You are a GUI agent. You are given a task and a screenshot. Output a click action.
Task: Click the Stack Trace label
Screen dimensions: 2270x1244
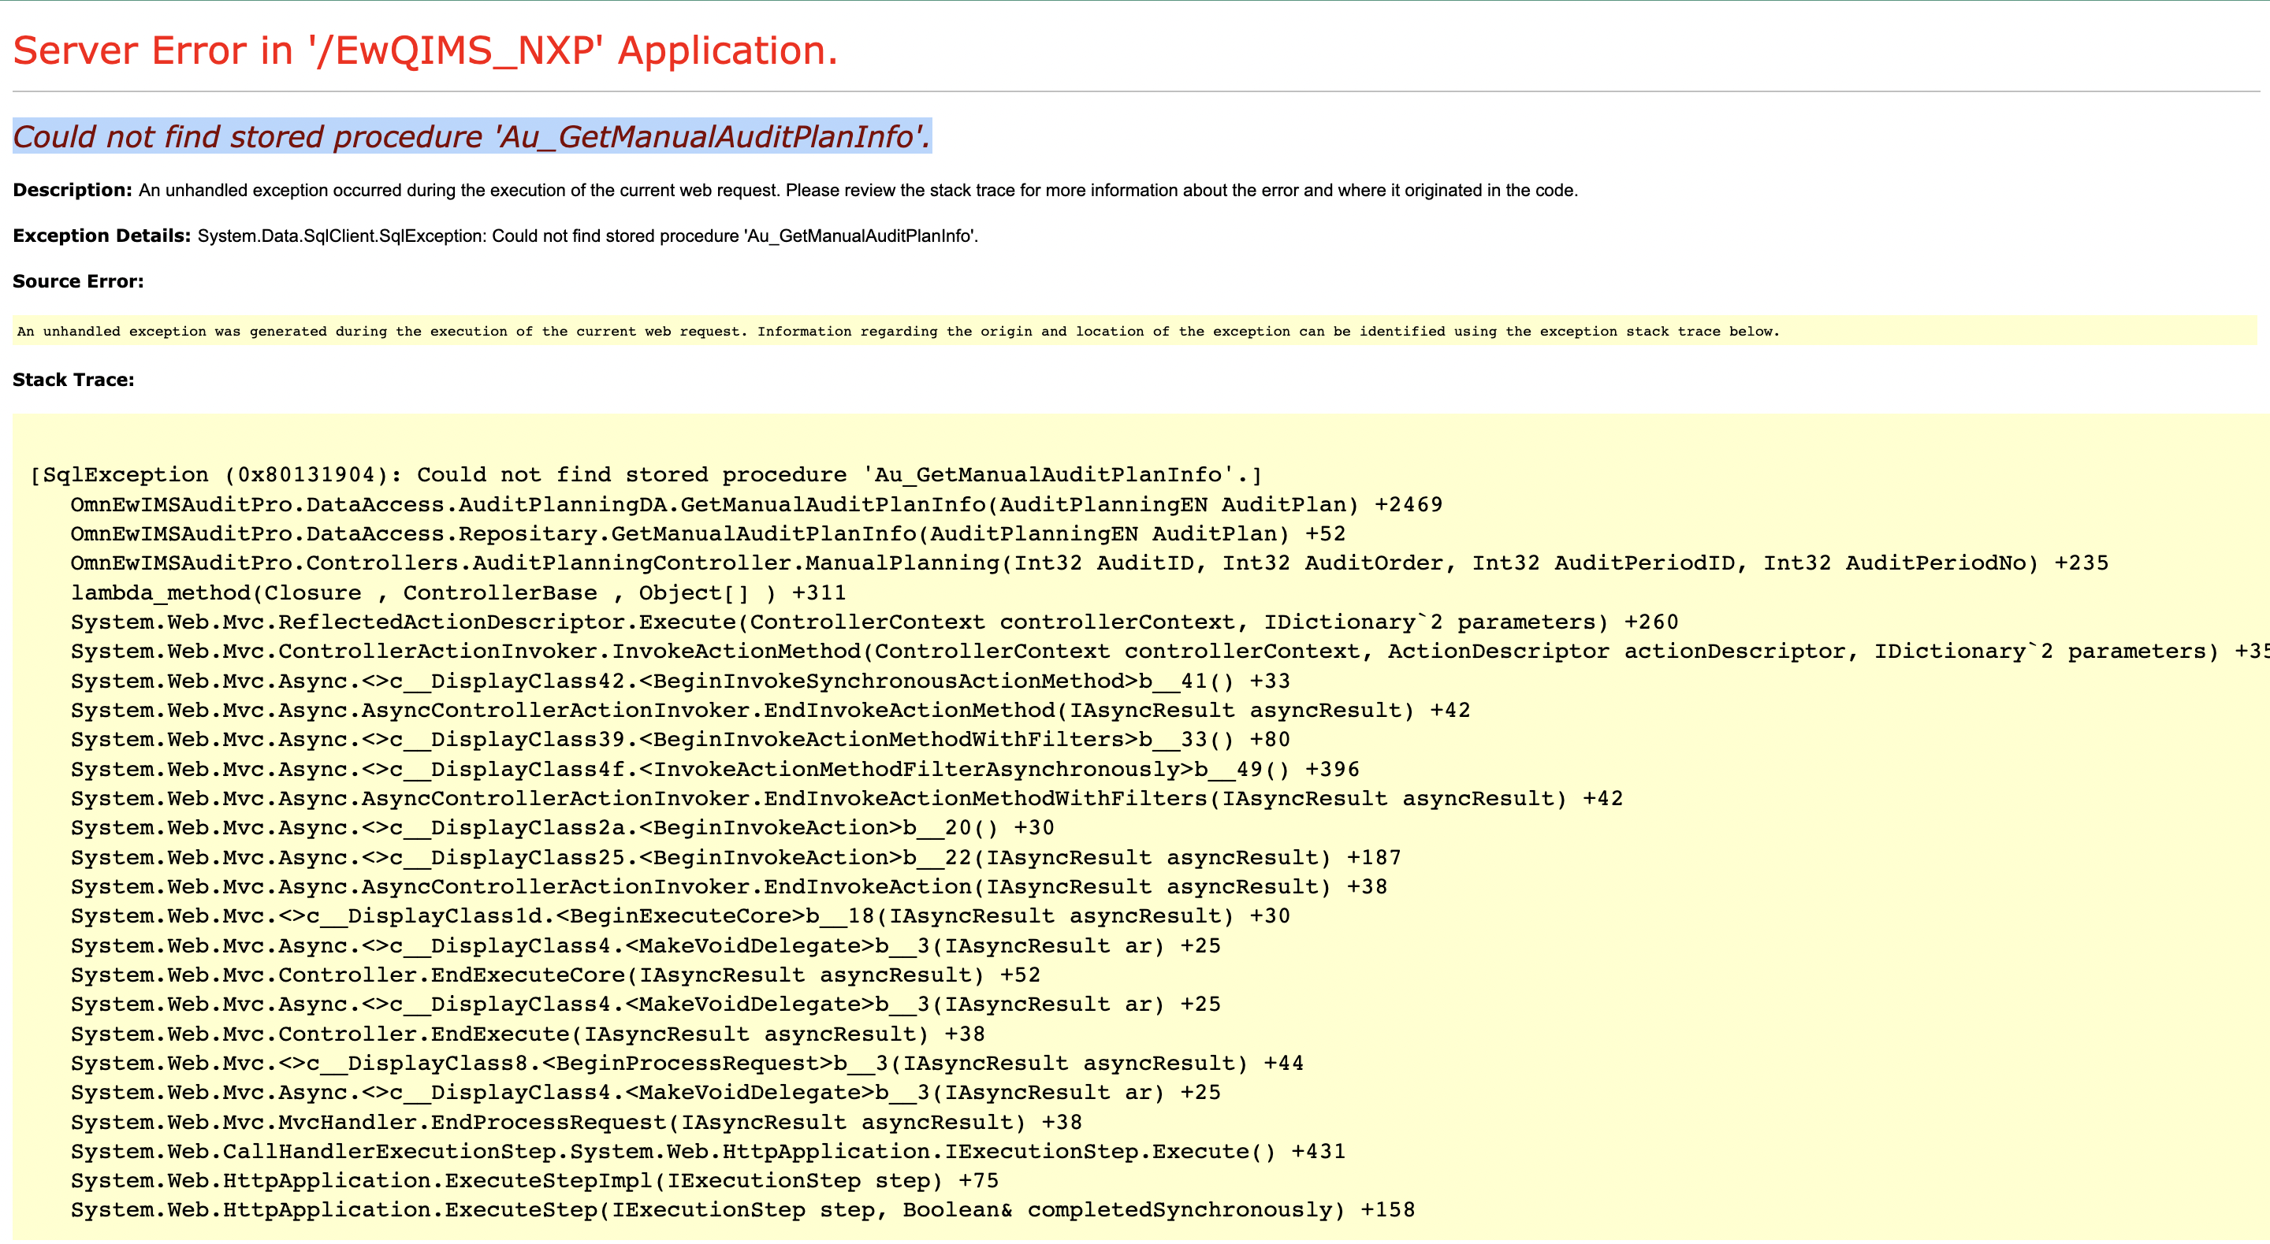tap(73, 381)
